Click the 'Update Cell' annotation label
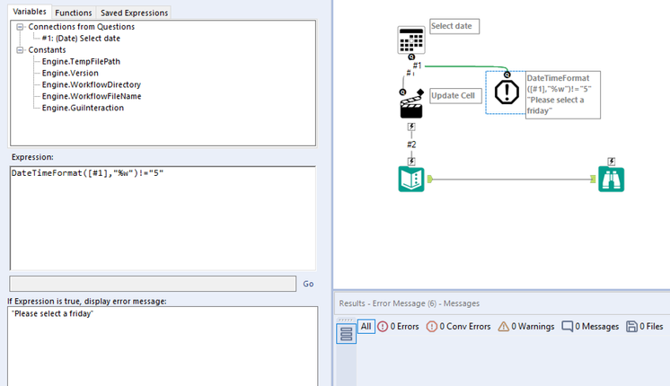 tap(455, 96)
